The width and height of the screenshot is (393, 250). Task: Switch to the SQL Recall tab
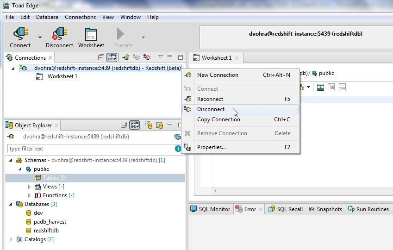286,209
